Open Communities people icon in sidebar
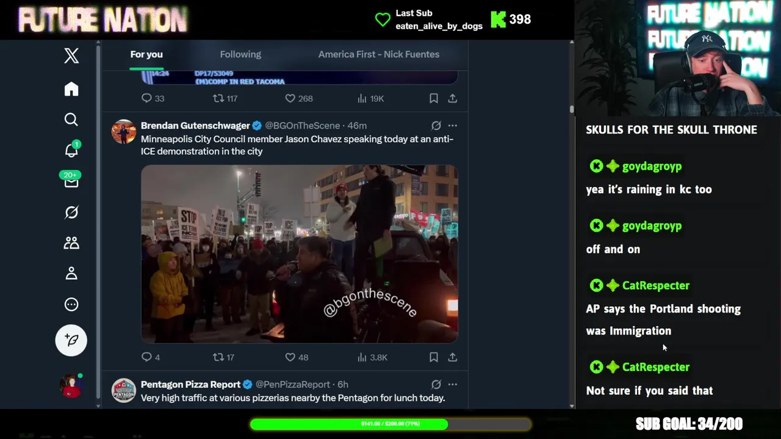This screenshot has width=781, height=439. click(x=71, y=243)
